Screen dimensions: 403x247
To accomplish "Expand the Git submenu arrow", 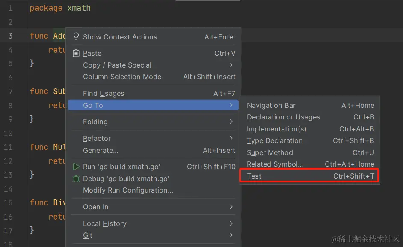I will point(231,235).
